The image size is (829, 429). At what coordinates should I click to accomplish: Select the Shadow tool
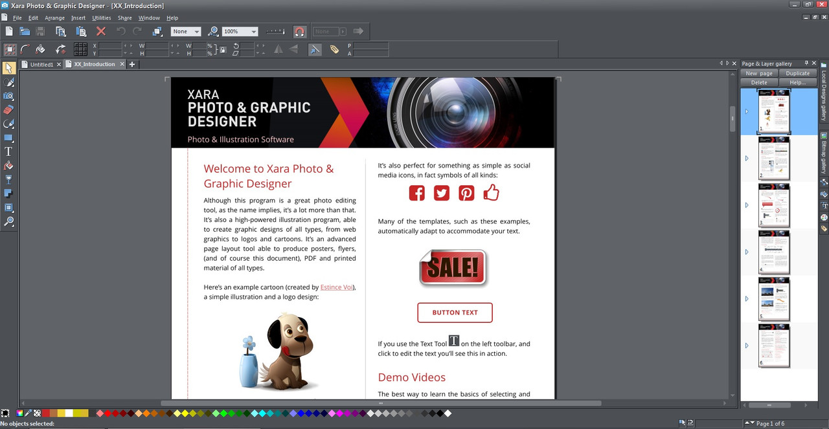coord(8,193)
